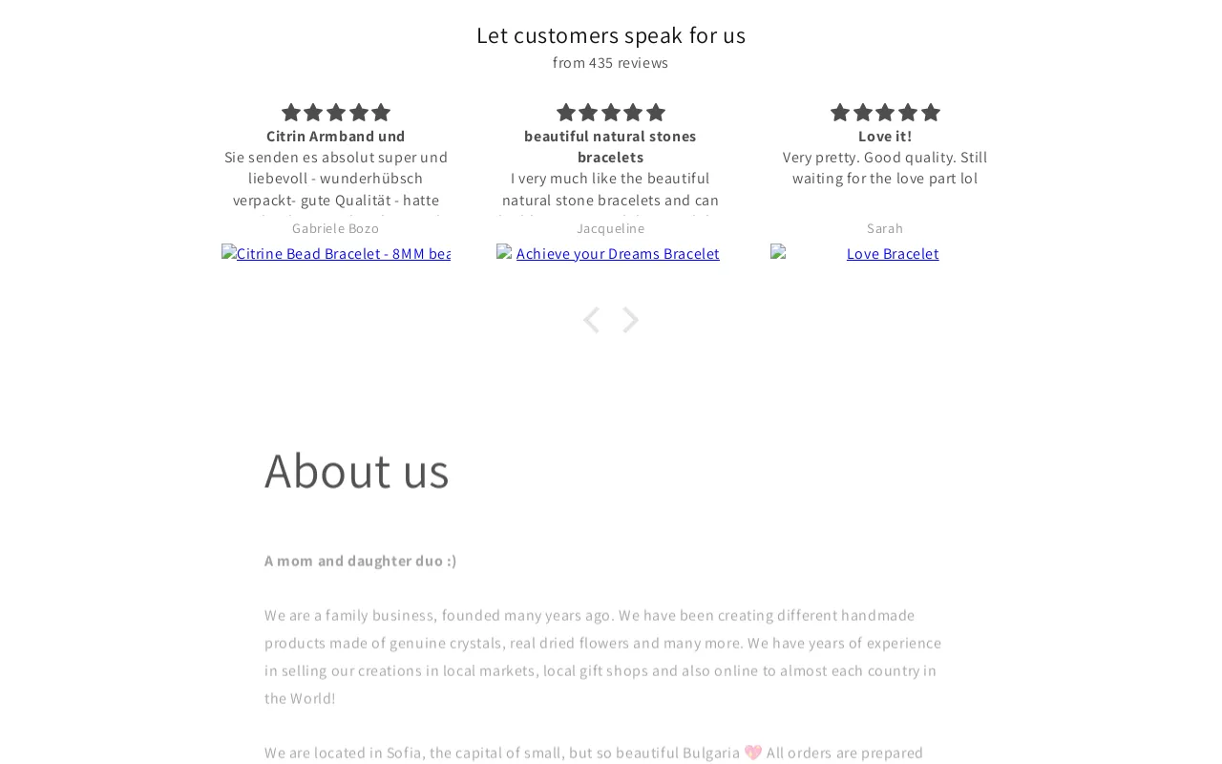Click the "Love it!" review title
Screen dimensions: 1222x764
pos(885,137)
